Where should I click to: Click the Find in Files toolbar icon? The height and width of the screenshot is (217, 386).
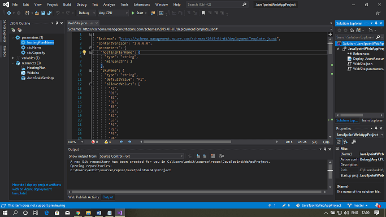point(153,13)
